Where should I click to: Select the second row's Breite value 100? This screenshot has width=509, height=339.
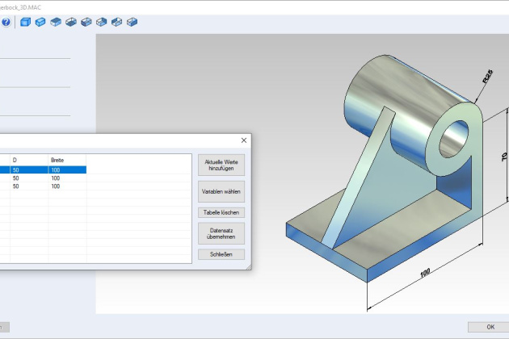[x=56, y=178]
